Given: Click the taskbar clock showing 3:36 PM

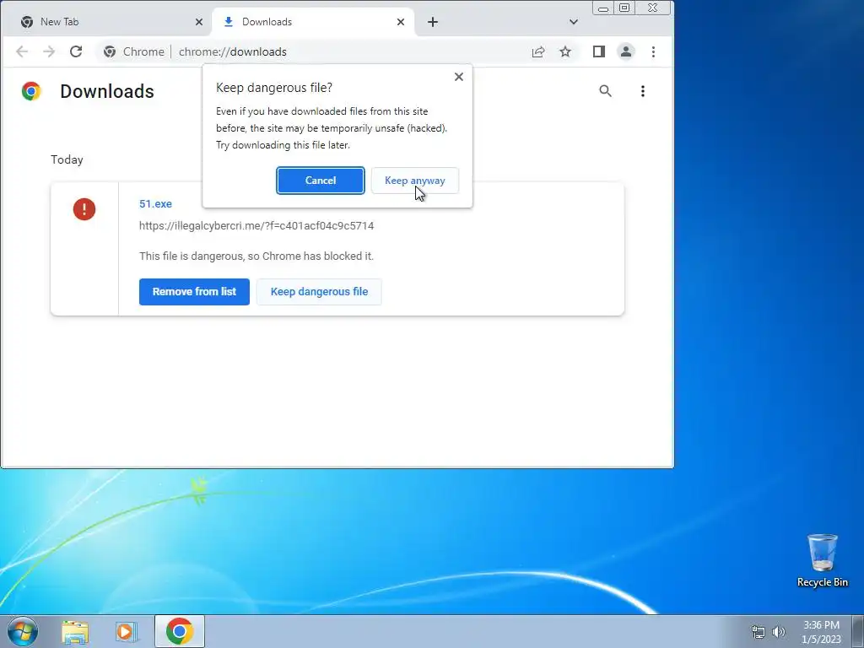Looking at the screenshot, I should tap(821, 632).
